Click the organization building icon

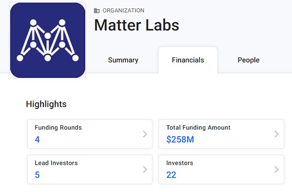tap(96, 11)
